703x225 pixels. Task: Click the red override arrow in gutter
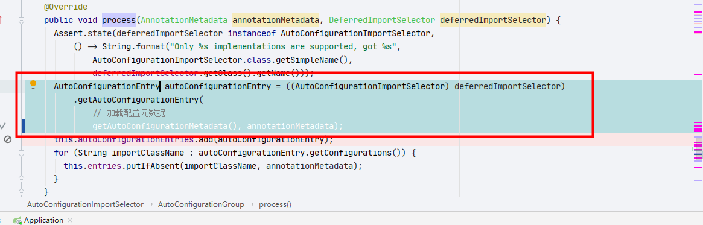pyautogui.click(x=1, y=20)
